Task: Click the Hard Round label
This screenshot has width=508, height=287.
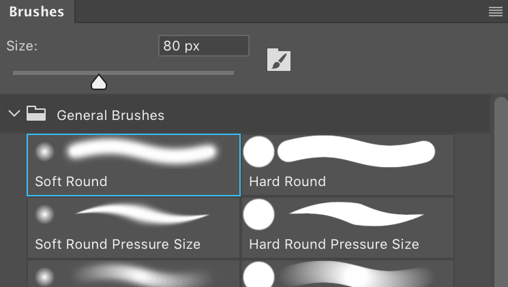Action: [x=287, y=181]
